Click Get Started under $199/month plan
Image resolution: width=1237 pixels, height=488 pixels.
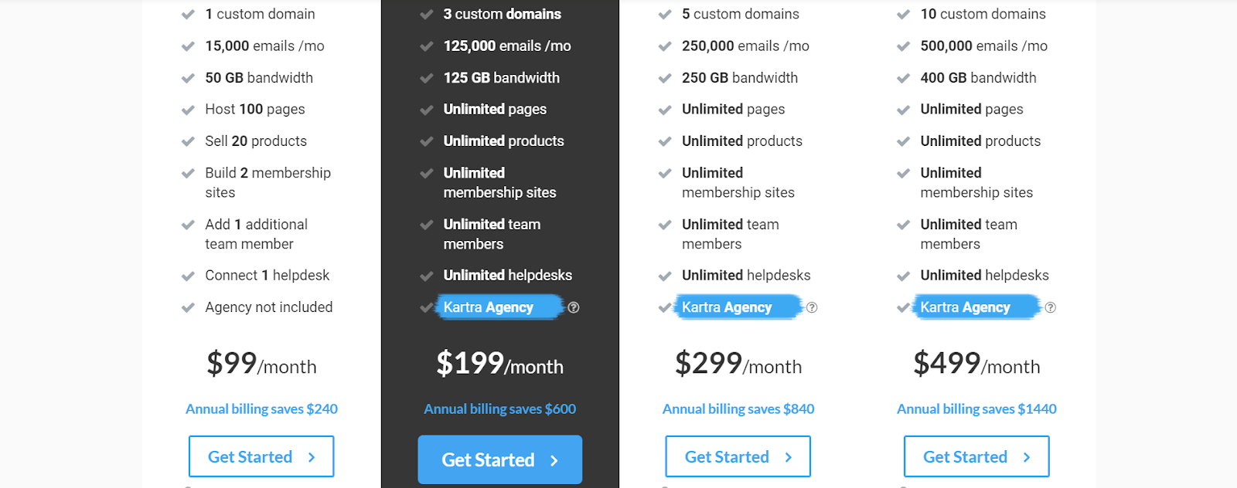[500, 459]
